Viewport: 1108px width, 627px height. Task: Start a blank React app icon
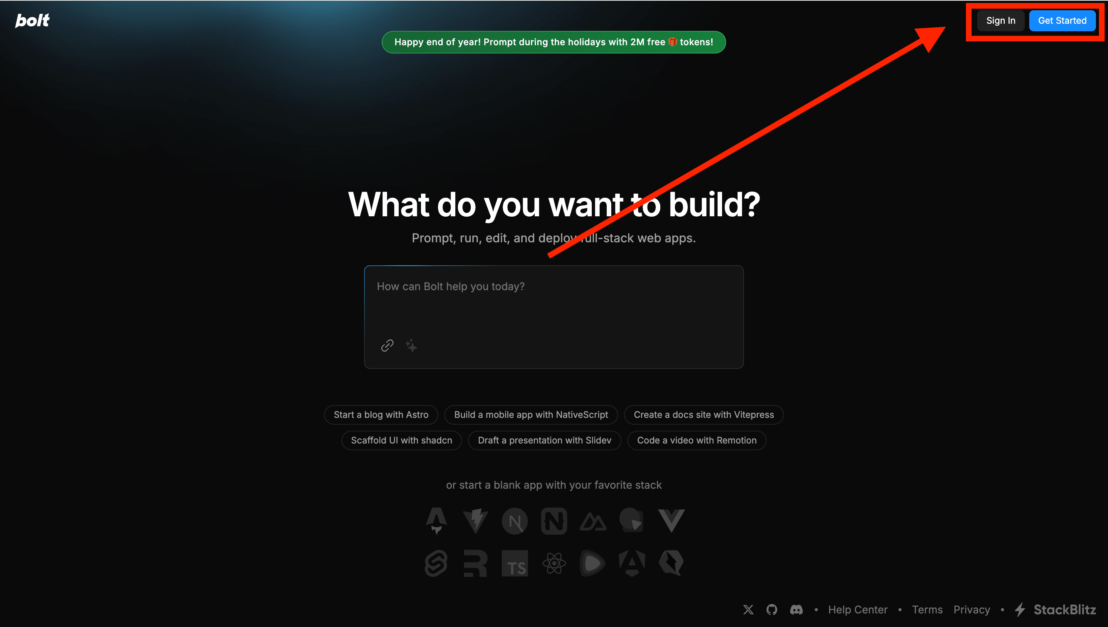click(554, 563)
